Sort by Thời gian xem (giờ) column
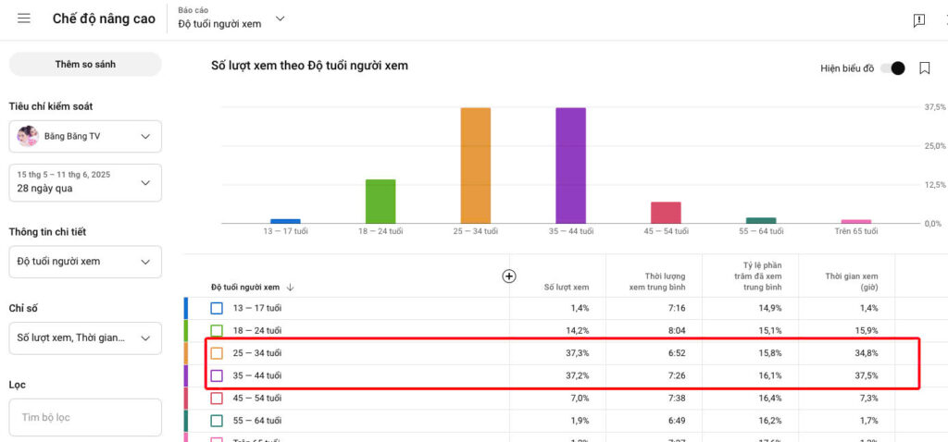This screenshot has width=948, height=442. point(852,281)
